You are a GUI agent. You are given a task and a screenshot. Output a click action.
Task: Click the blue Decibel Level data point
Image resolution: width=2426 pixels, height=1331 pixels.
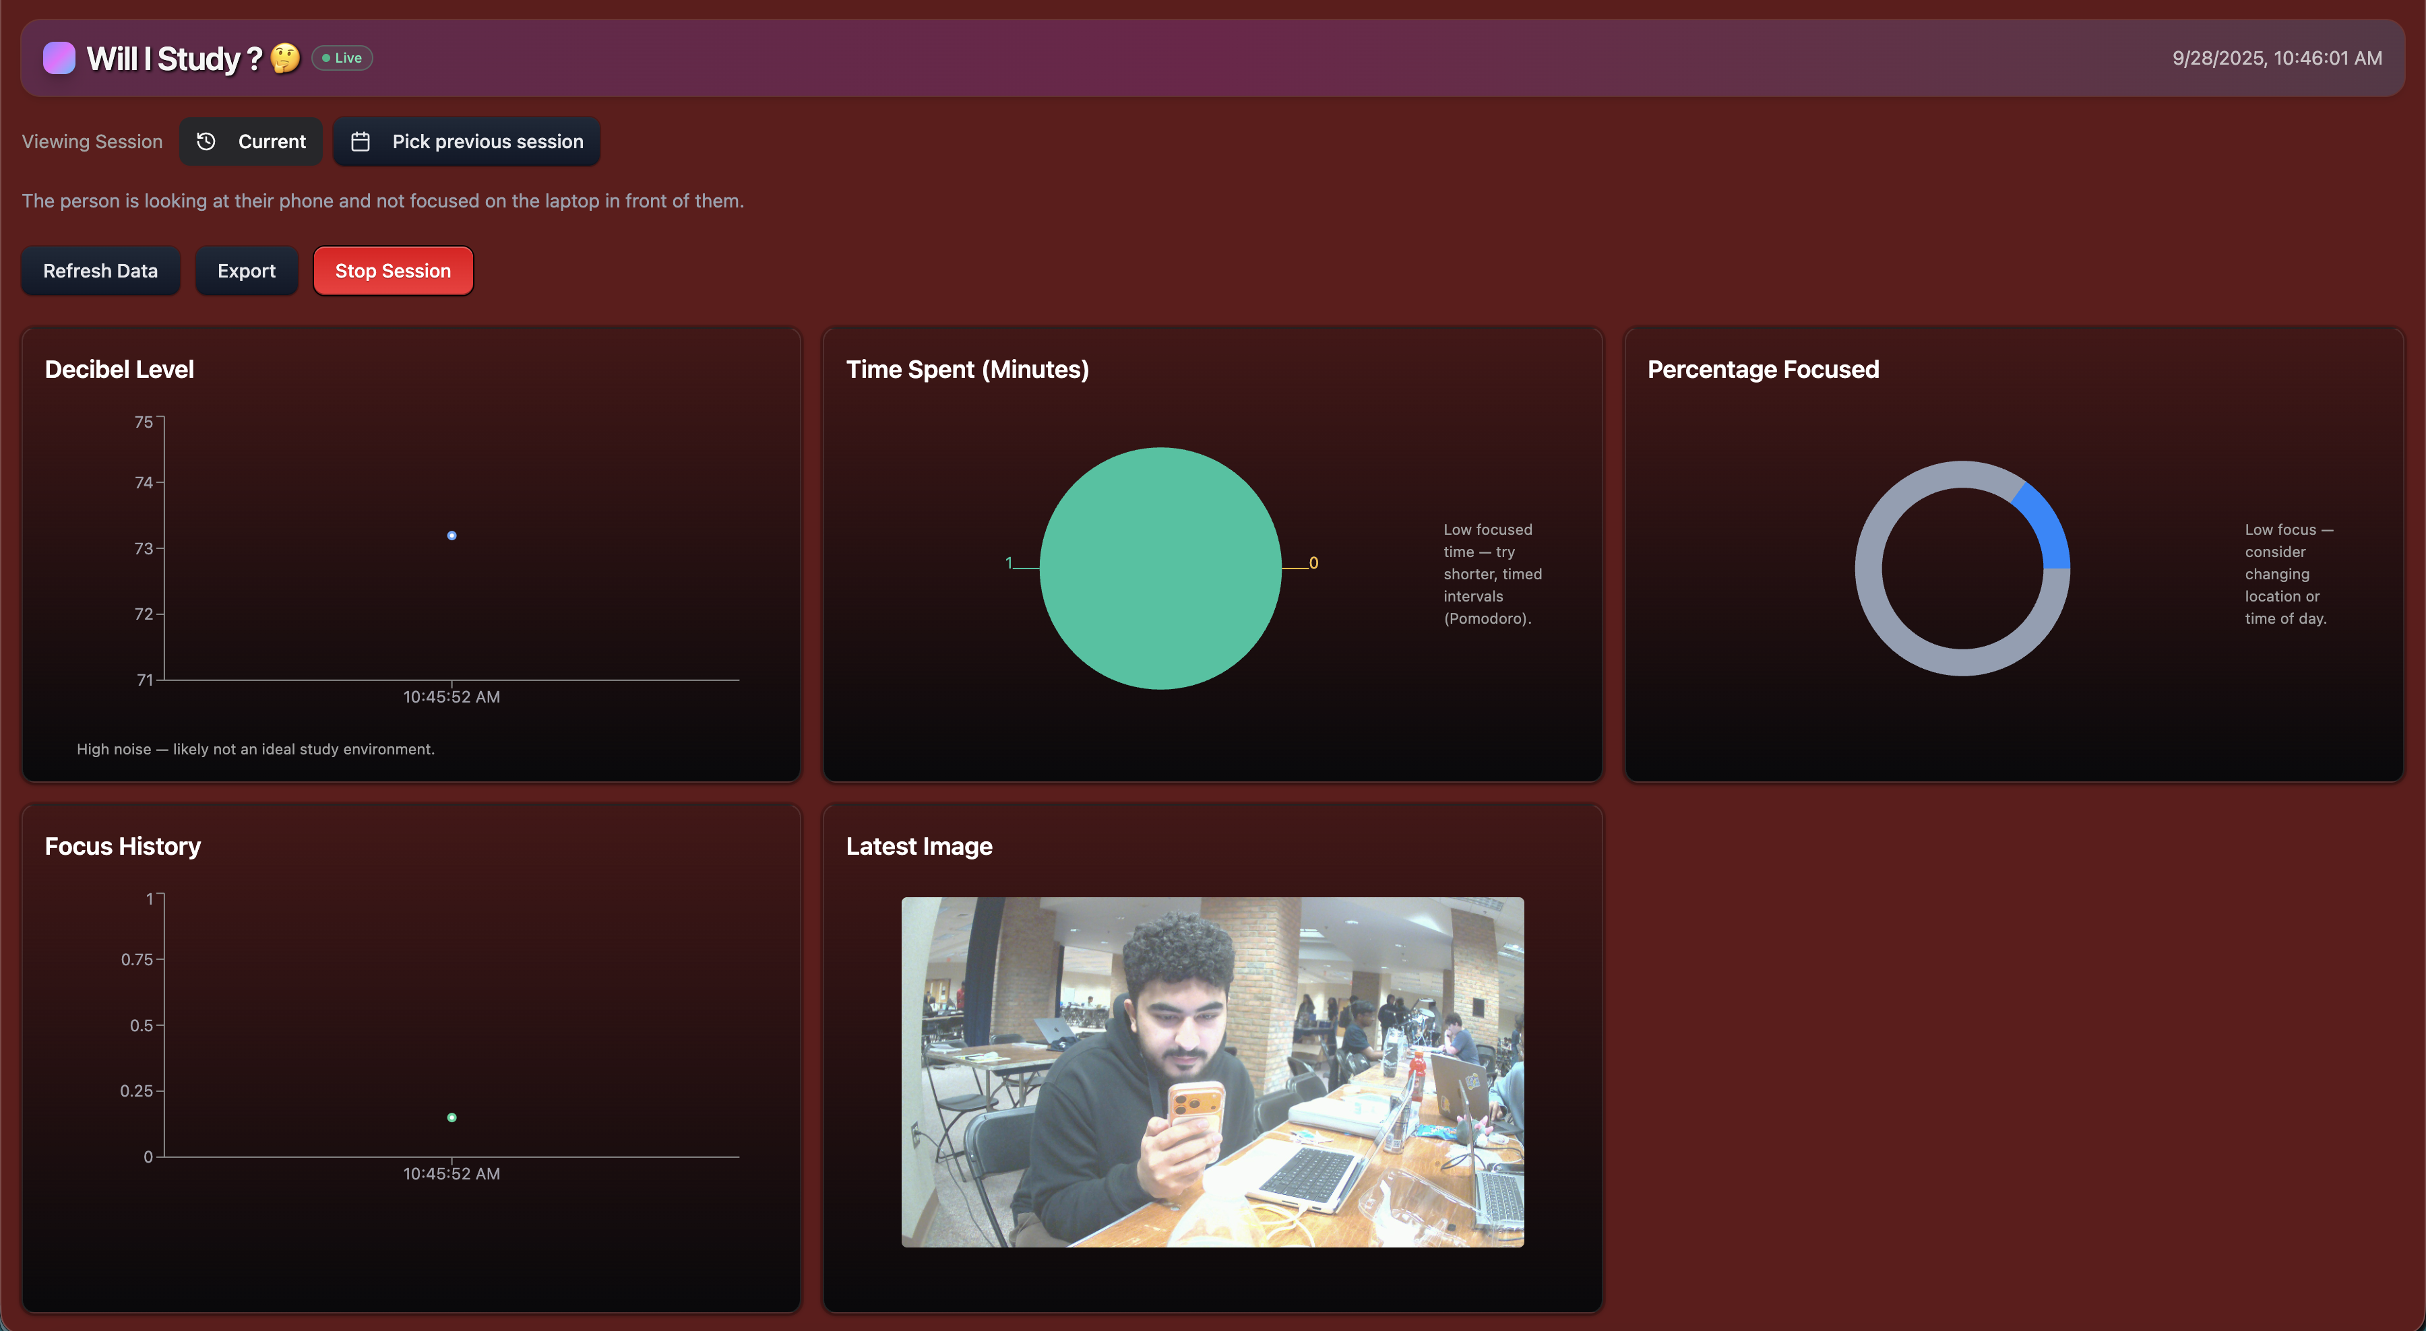pos(452,535)
